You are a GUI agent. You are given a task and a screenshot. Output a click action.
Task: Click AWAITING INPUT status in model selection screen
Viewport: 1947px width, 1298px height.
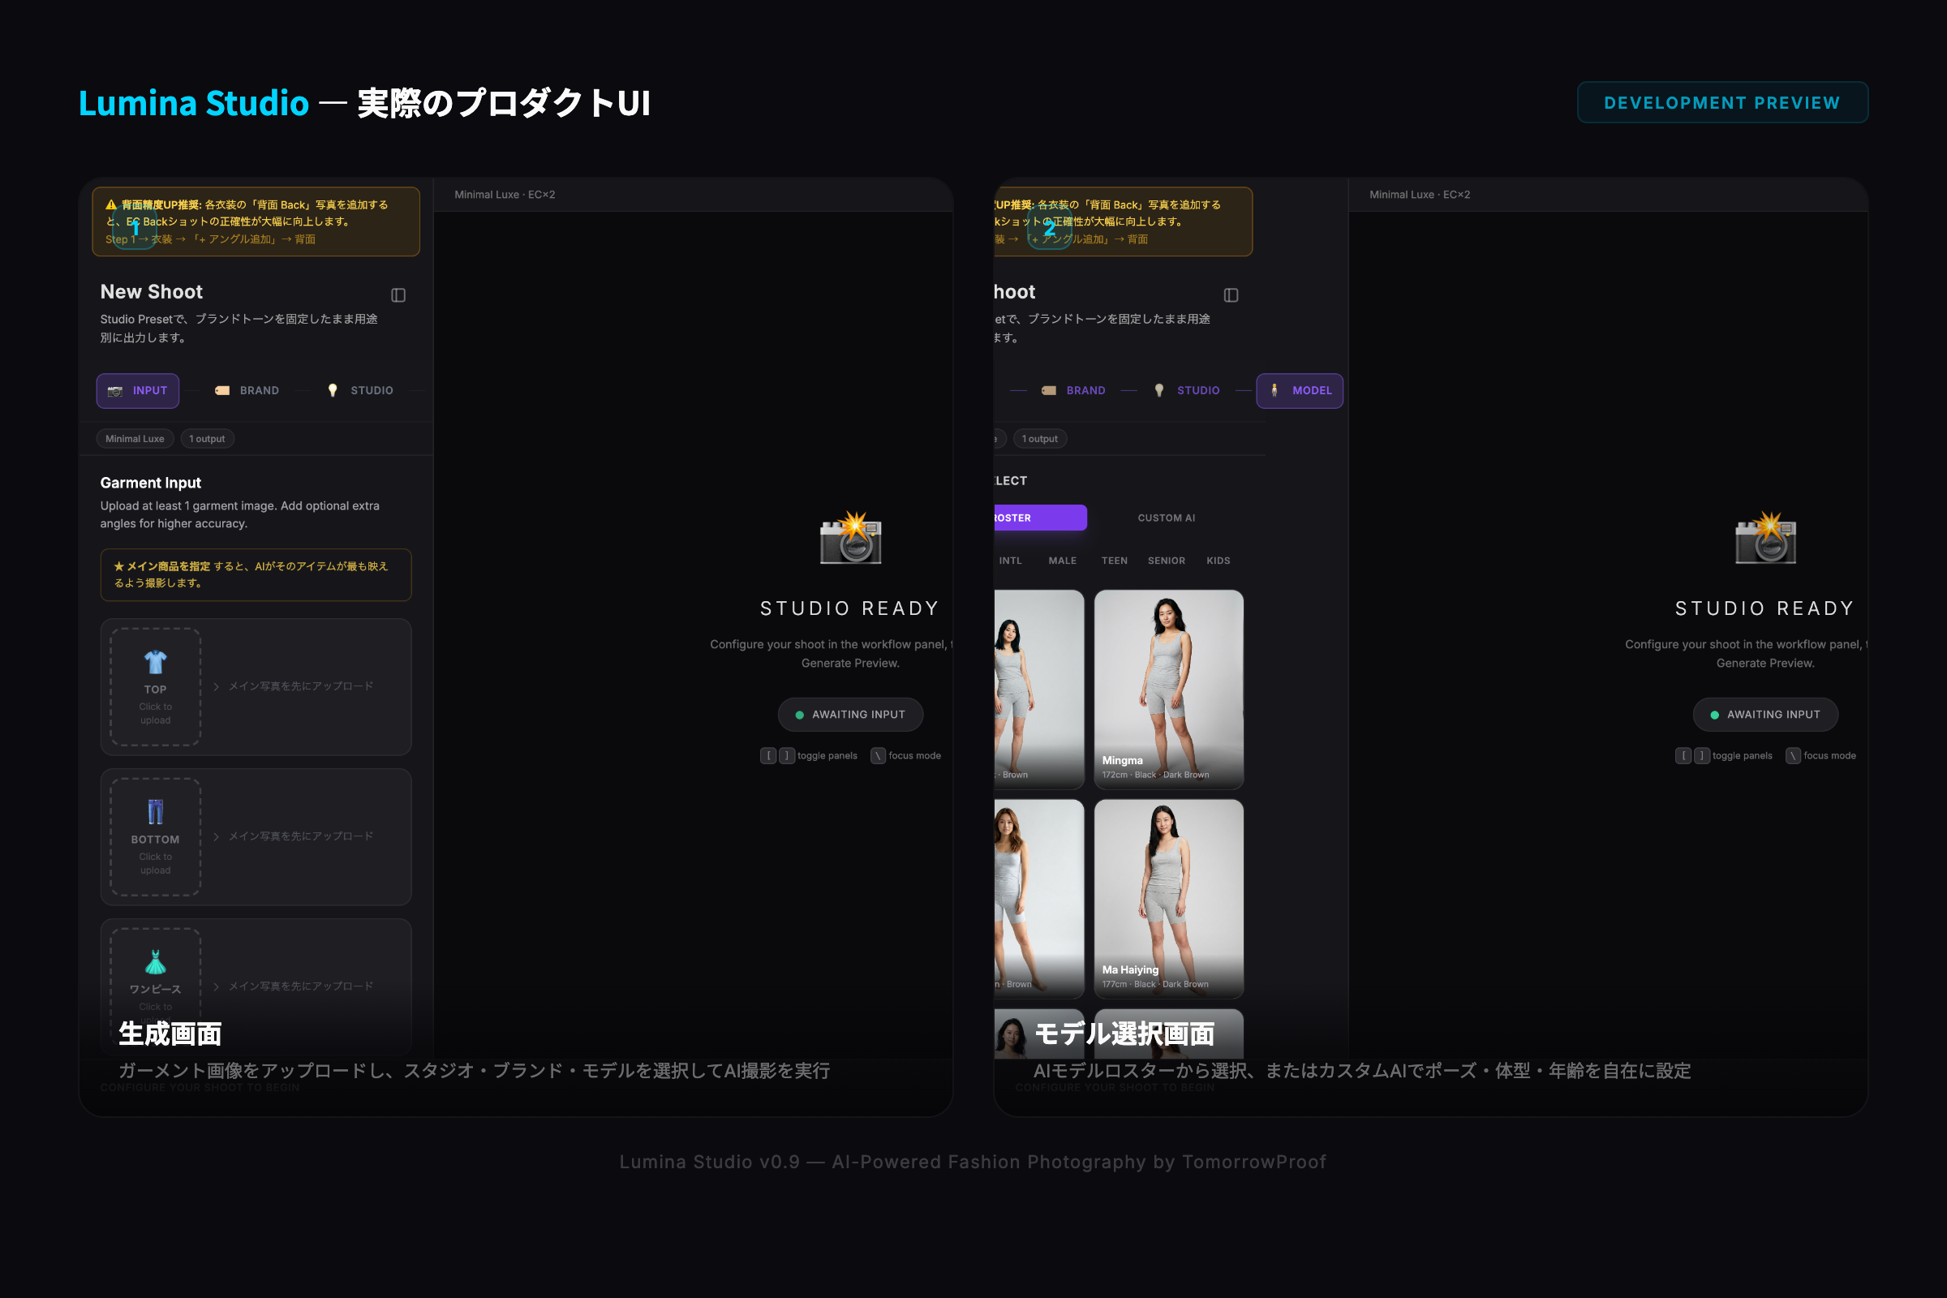pyautogui.click(x=1765, y=715)
